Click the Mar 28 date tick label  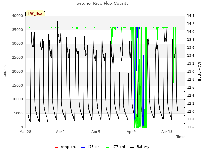25,132
